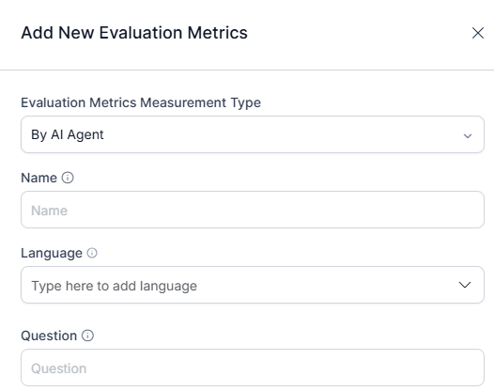
Task: Click the Name field label
Action: (x=39, y=178)
